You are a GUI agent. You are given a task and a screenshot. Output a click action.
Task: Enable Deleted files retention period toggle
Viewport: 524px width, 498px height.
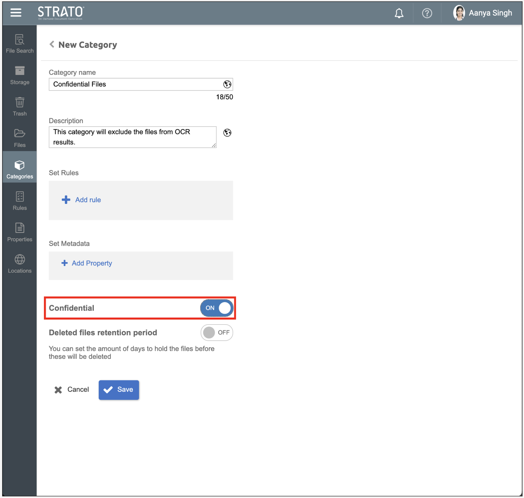pyautogui.click(x=216, y=332)
